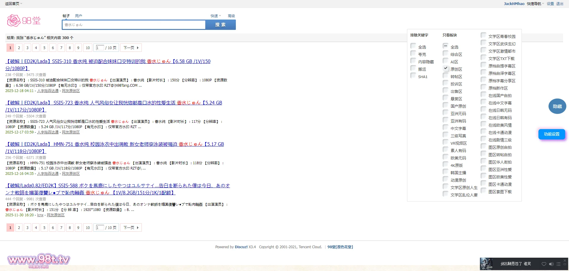Viewport: 569px width, 271px height.
Task: Check the 夸克 exclude-keyword checkbox
Action: click(413, 54)
